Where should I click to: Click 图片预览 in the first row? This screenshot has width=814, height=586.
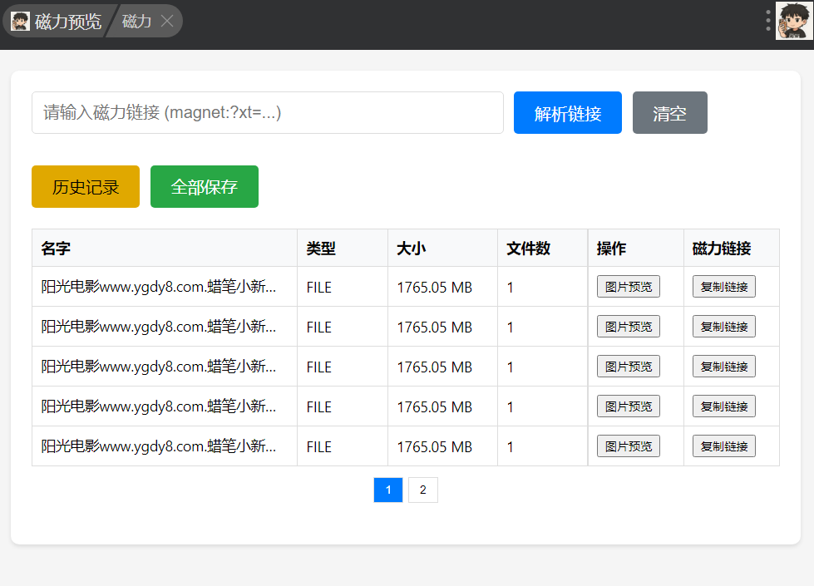tap(628, 287)
